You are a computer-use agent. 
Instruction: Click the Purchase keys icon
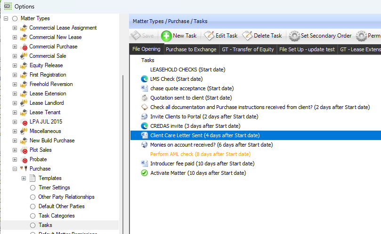[24, 169]
